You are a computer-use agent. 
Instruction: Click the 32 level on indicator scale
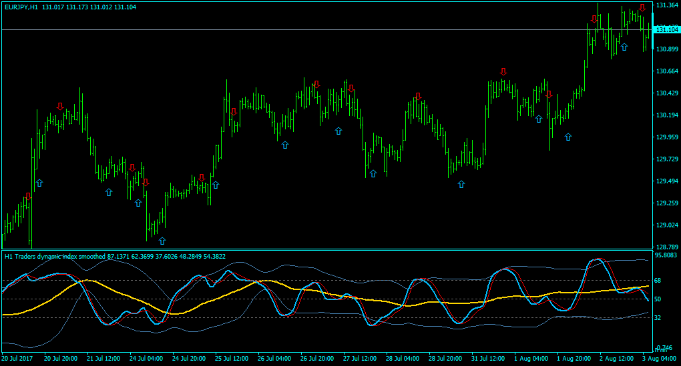(x=658, y=318)
